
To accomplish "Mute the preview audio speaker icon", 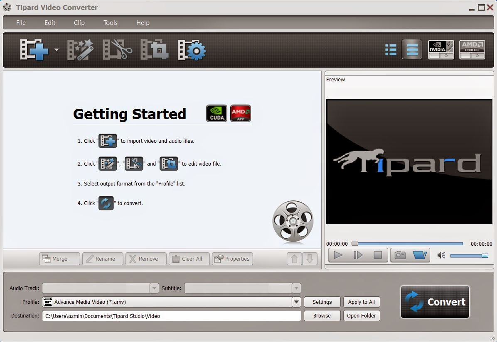I will [441, 255].
